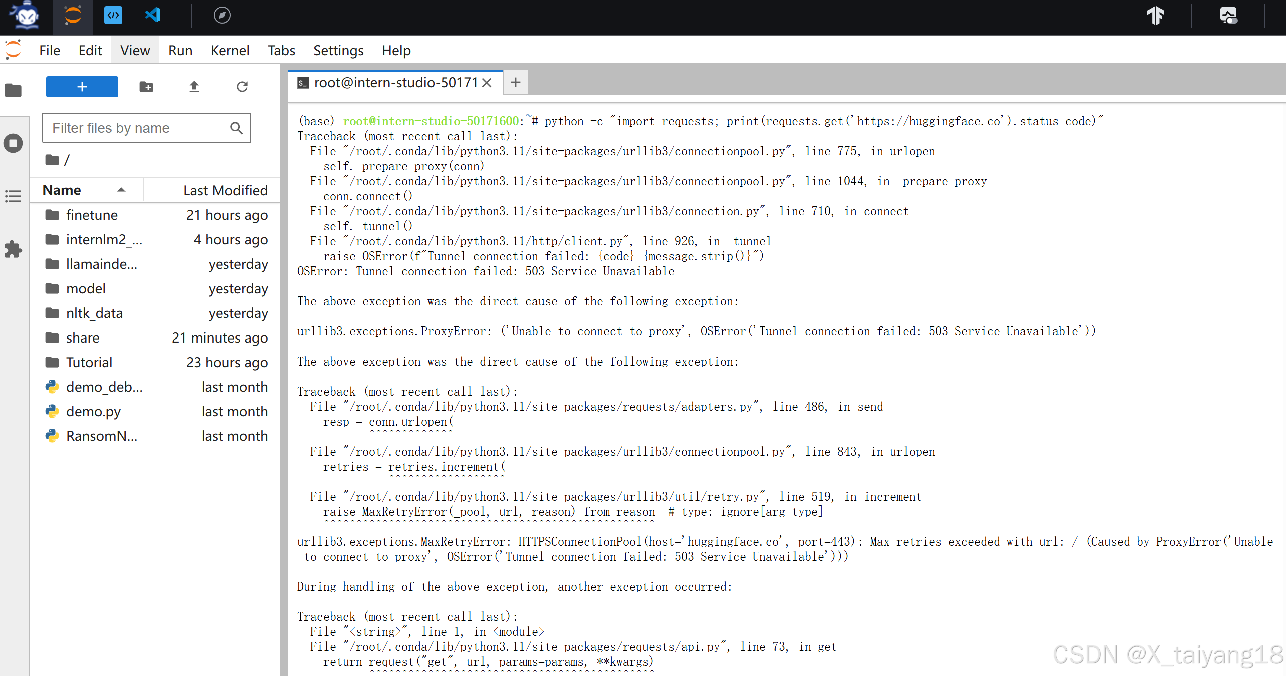
Task: Open the finetune folder
Action: [92, 215]
